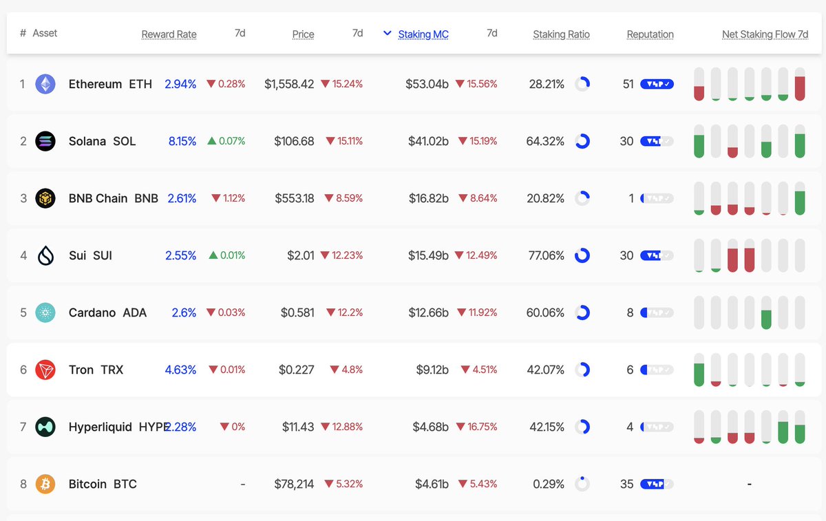Click the Reputation column header
This screenshot has width=826, height=521.
pos(650,34)
